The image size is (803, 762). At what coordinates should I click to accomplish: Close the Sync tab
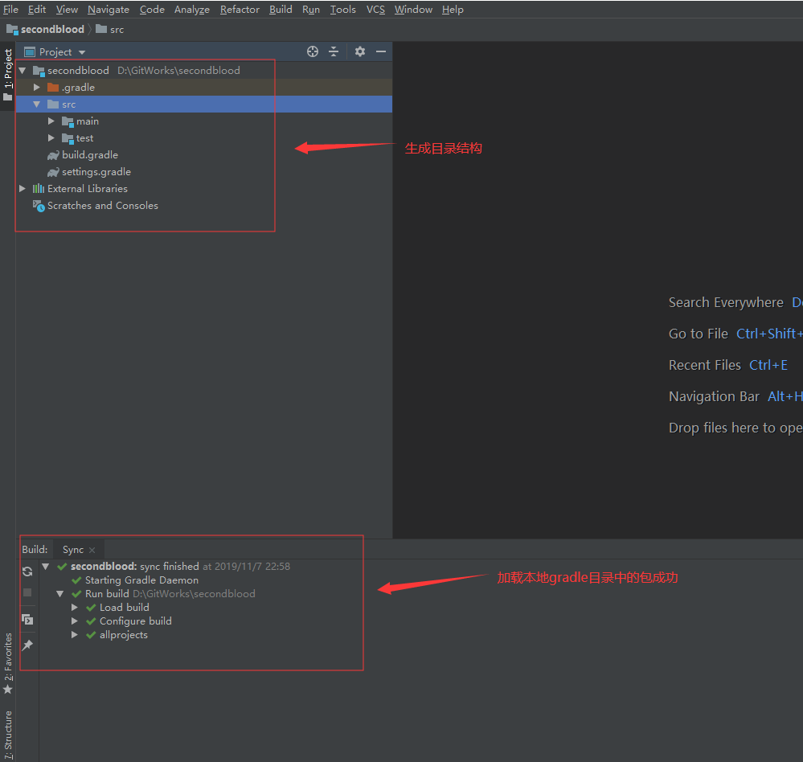point(92,551)
